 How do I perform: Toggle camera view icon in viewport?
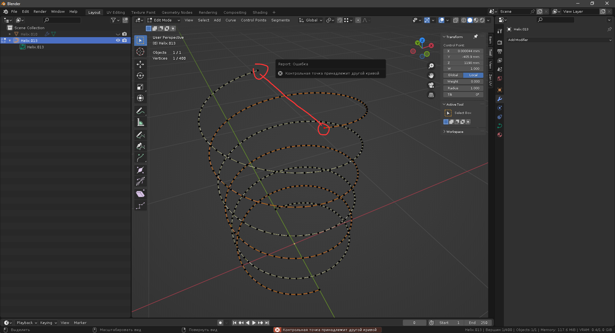coord(431,85)
